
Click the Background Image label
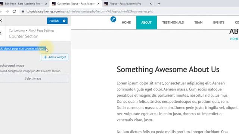12,66
